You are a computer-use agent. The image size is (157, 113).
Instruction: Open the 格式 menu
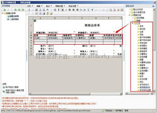click(x=49, y=6)
